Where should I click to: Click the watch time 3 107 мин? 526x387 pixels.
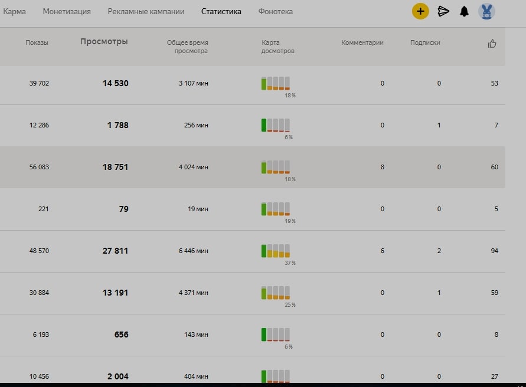(193, 83)
